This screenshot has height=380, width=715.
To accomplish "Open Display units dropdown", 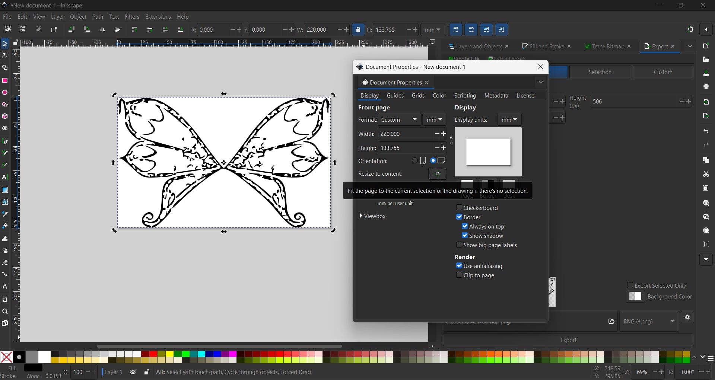I will coord(509,120).
